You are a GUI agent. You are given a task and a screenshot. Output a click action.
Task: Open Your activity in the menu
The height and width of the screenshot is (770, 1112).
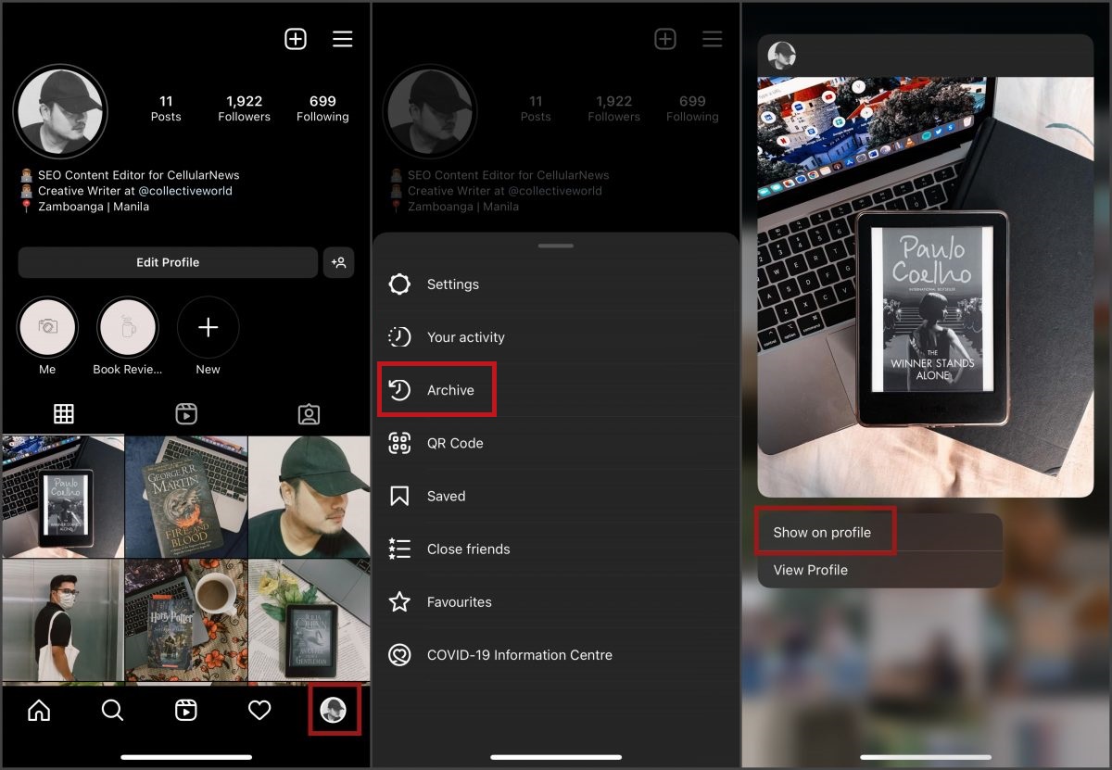click(465, 337)
